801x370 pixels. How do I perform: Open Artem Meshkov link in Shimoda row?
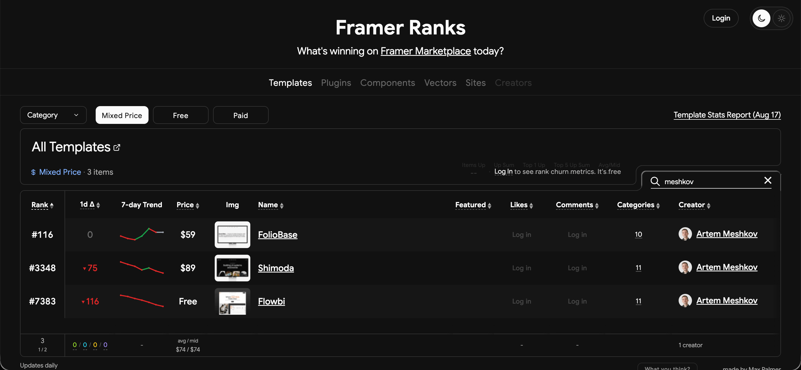pos(727,267)
